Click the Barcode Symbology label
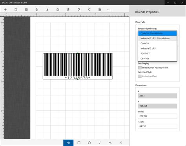The image size is (186, 146). coord(147,29)
